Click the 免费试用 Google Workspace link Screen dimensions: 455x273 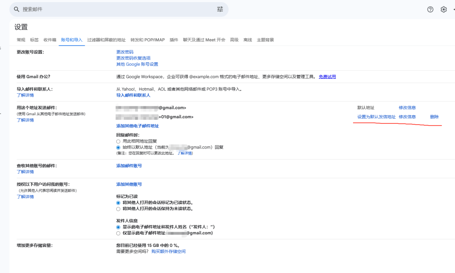click(327, 77)
